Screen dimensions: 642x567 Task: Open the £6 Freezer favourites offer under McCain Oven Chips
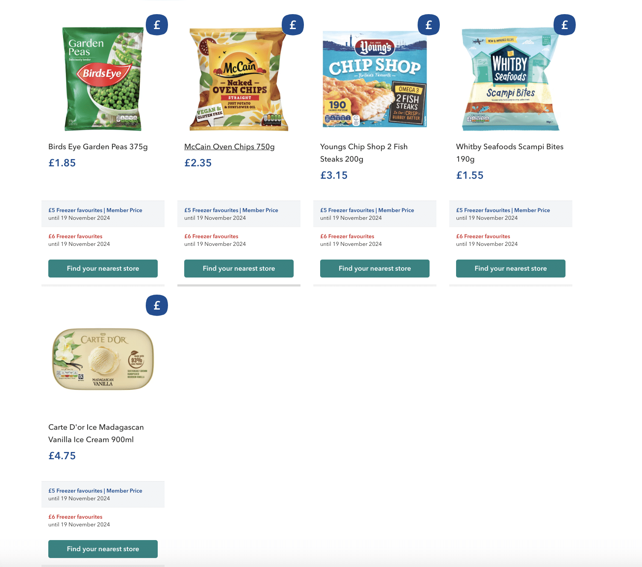tap(211, 236)
